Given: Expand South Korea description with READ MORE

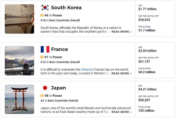Looking at the screenshot, I should coord(122,32).
